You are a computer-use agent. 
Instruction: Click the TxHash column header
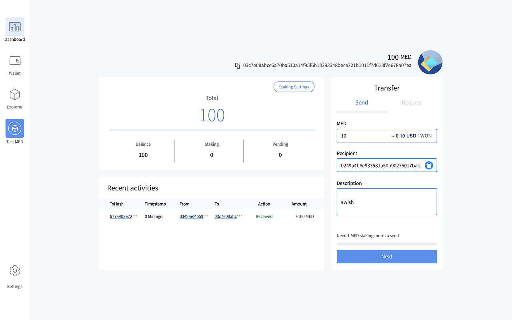[117, 204]
